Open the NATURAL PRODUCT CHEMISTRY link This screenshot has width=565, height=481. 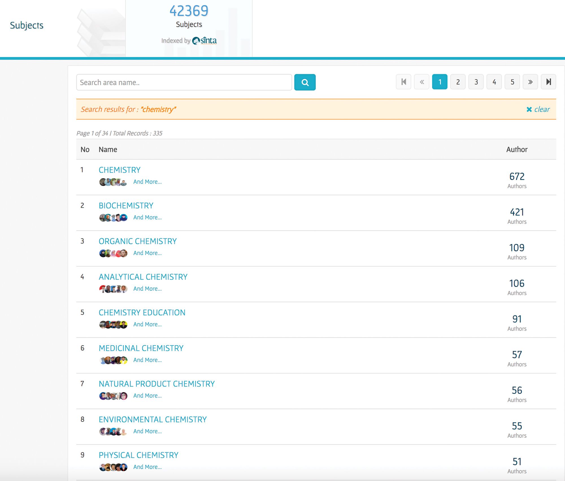point(157,384)
